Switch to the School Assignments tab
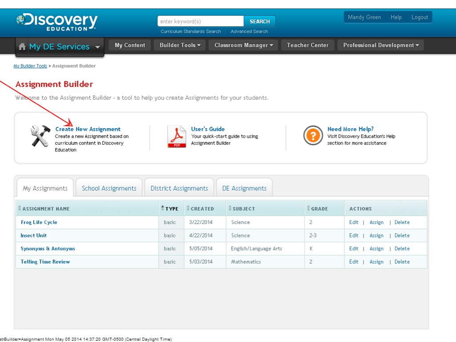 coord(109,188)
